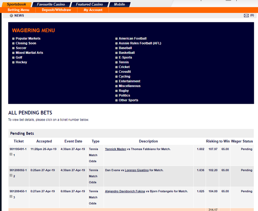Expand American Football plus icon
This screenshot has width=258, height=211.
[x=116, y=39]
